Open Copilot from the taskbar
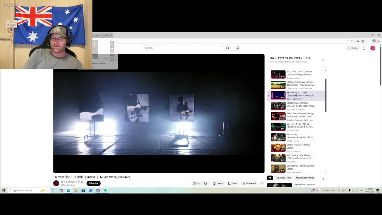This screenshot has width=382, height=215. (x=61, y=191)
